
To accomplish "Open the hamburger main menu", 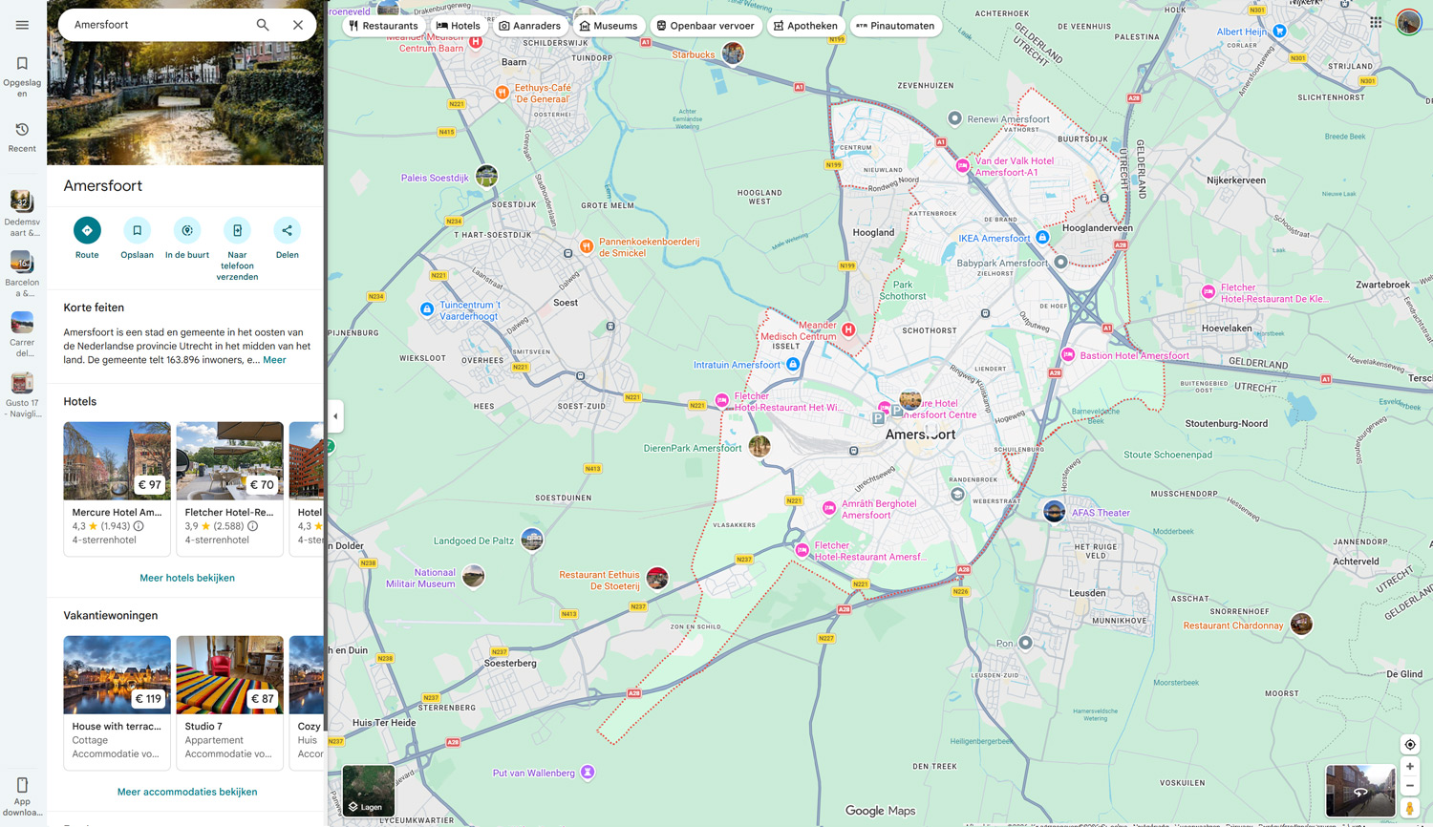I will click(x=22, y=25).
